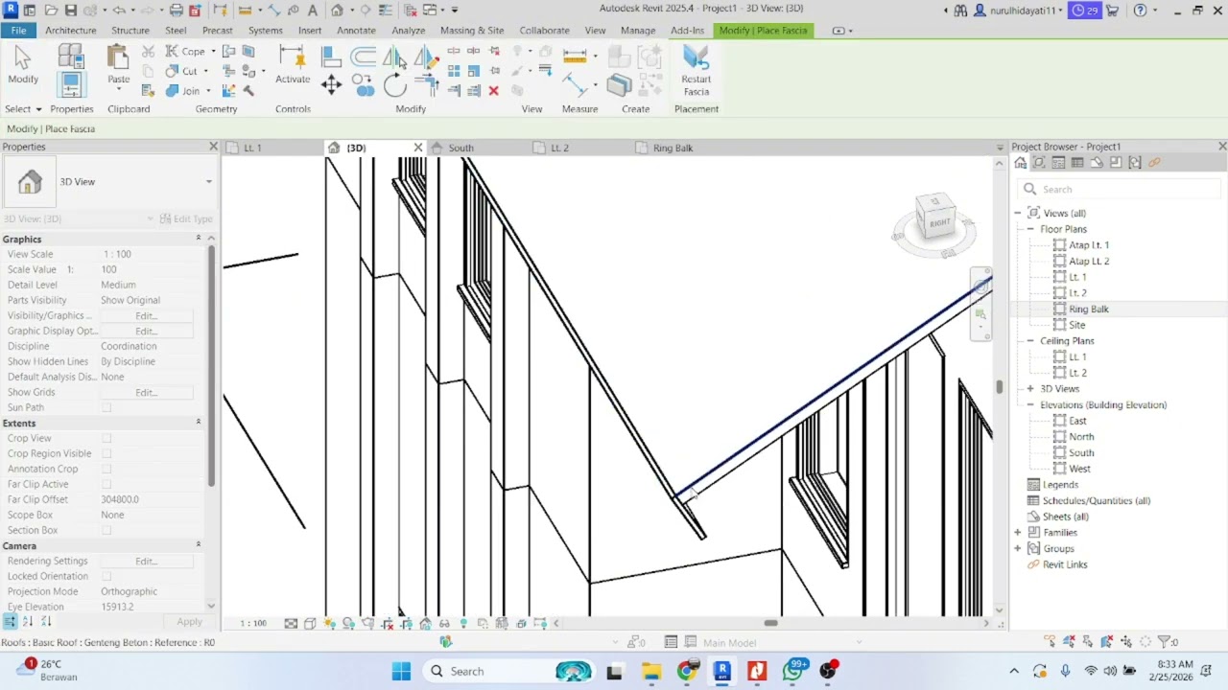Image resolution: width=1228 pixels, height=690 pixels.
Task: Click the Filter funnel icon in status bar
Action: click(1166, 642)
